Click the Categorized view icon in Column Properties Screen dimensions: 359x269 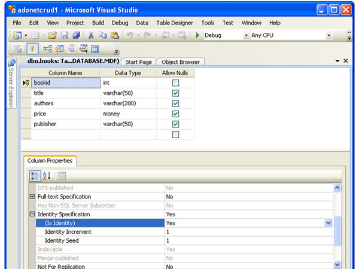pyautogui.click(x=35, y=176)
